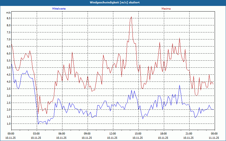The width and height of the screenshot is (226, 141).
Task: Click the 6,0 y-axis value
Action: pos(9,54)
